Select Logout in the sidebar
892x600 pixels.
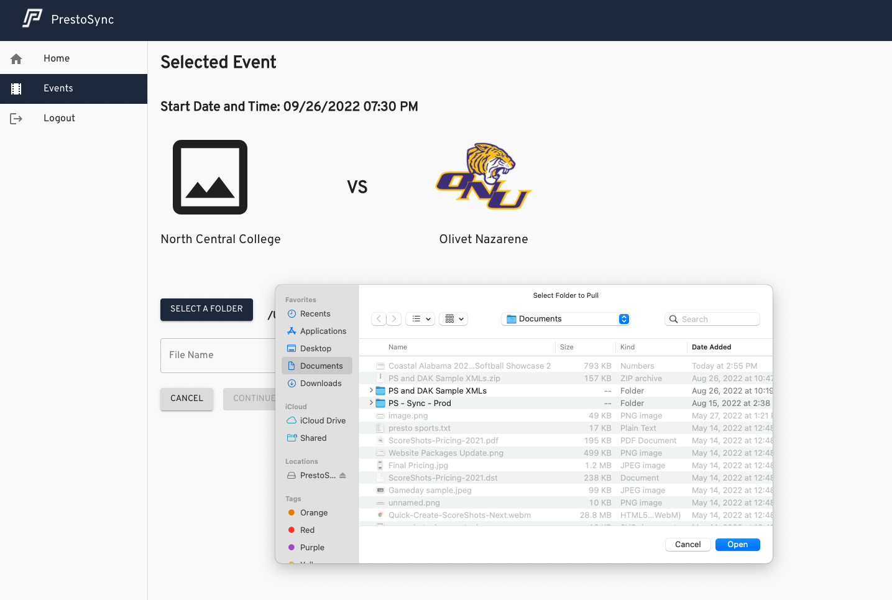click(x=73, y=118)
